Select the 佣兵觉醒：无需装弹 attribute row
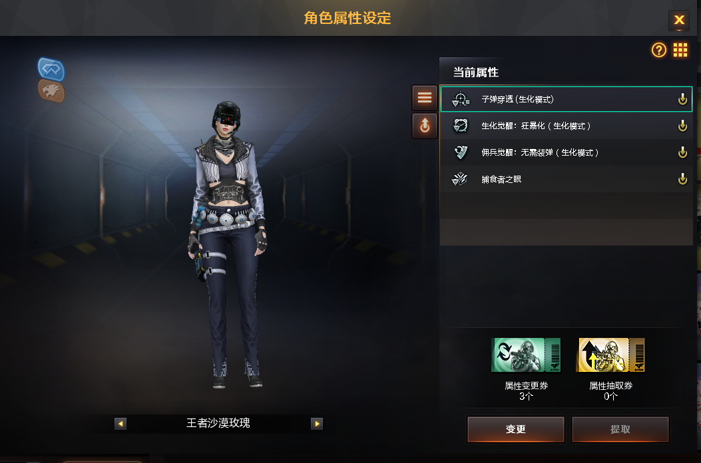This screenshot has height=463, width=701. coord(566,152)
